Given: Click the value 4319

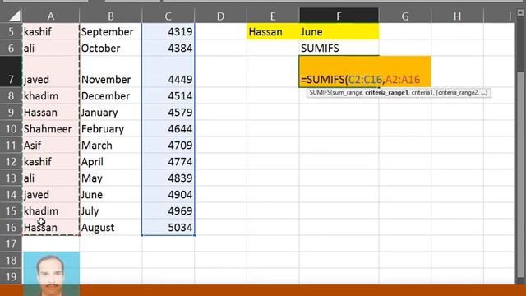Looking at the screenshot, I should (x=168, y=31).
